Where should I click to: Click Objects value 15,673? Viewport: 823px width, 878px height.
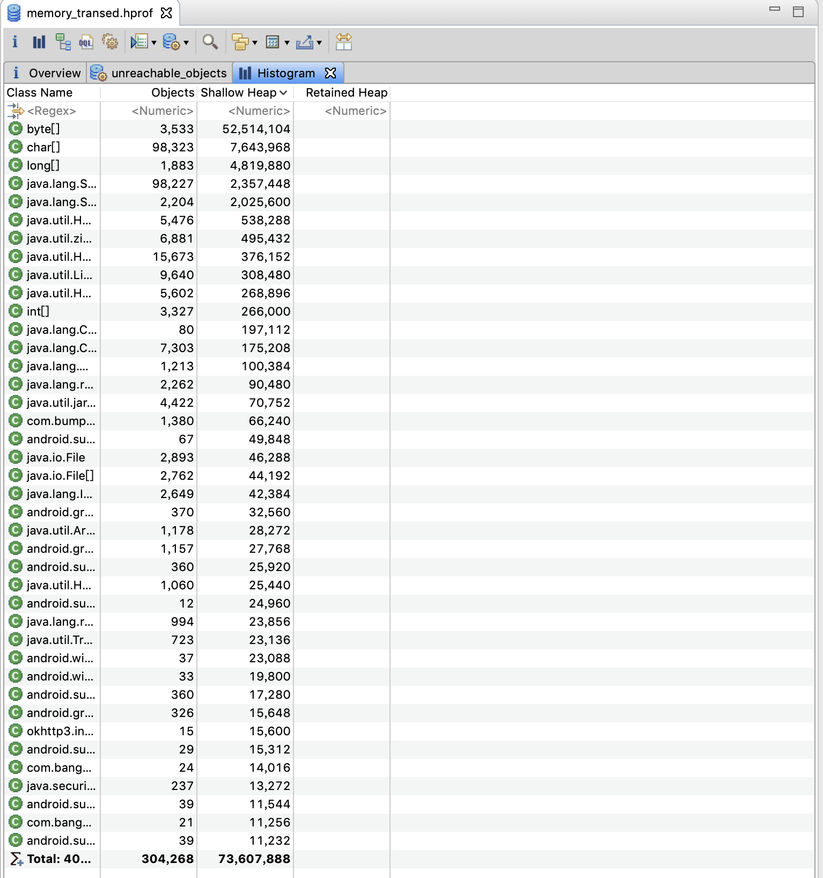pyautogui.click(x=173, y=257)
